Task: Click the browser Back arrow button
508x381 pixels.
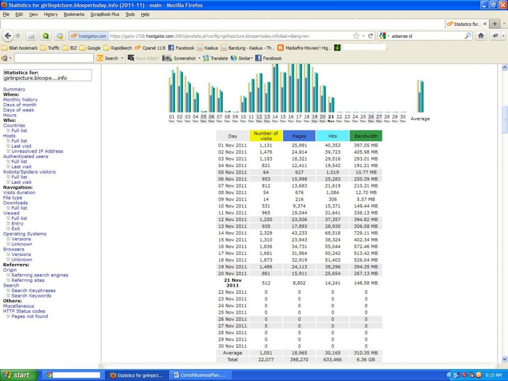Action: point(9,36)
